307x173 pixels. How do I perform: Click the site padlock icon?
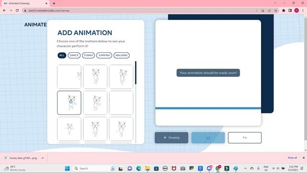click(25, 11)
